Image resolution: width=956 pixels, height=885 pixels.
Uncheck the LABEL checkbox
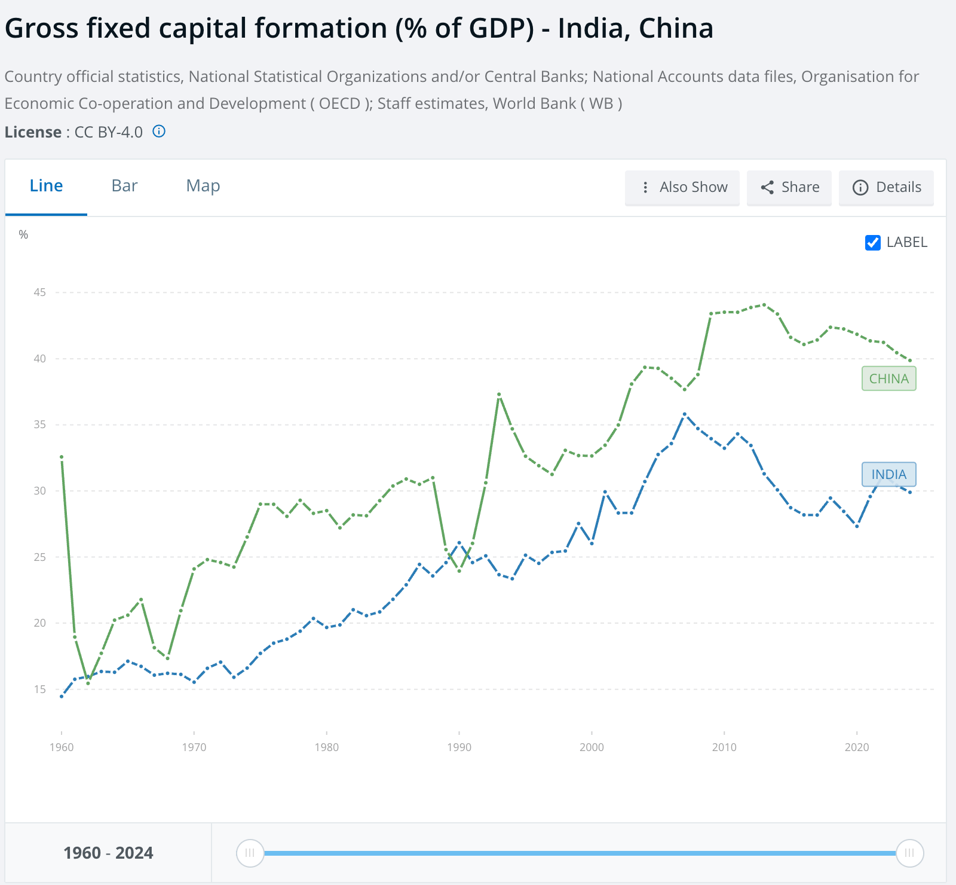tap(873, 242)
